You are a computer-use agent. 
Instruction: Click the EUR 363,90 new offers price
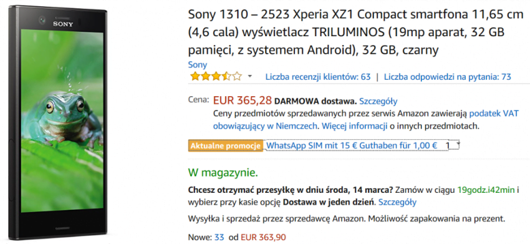263,237
